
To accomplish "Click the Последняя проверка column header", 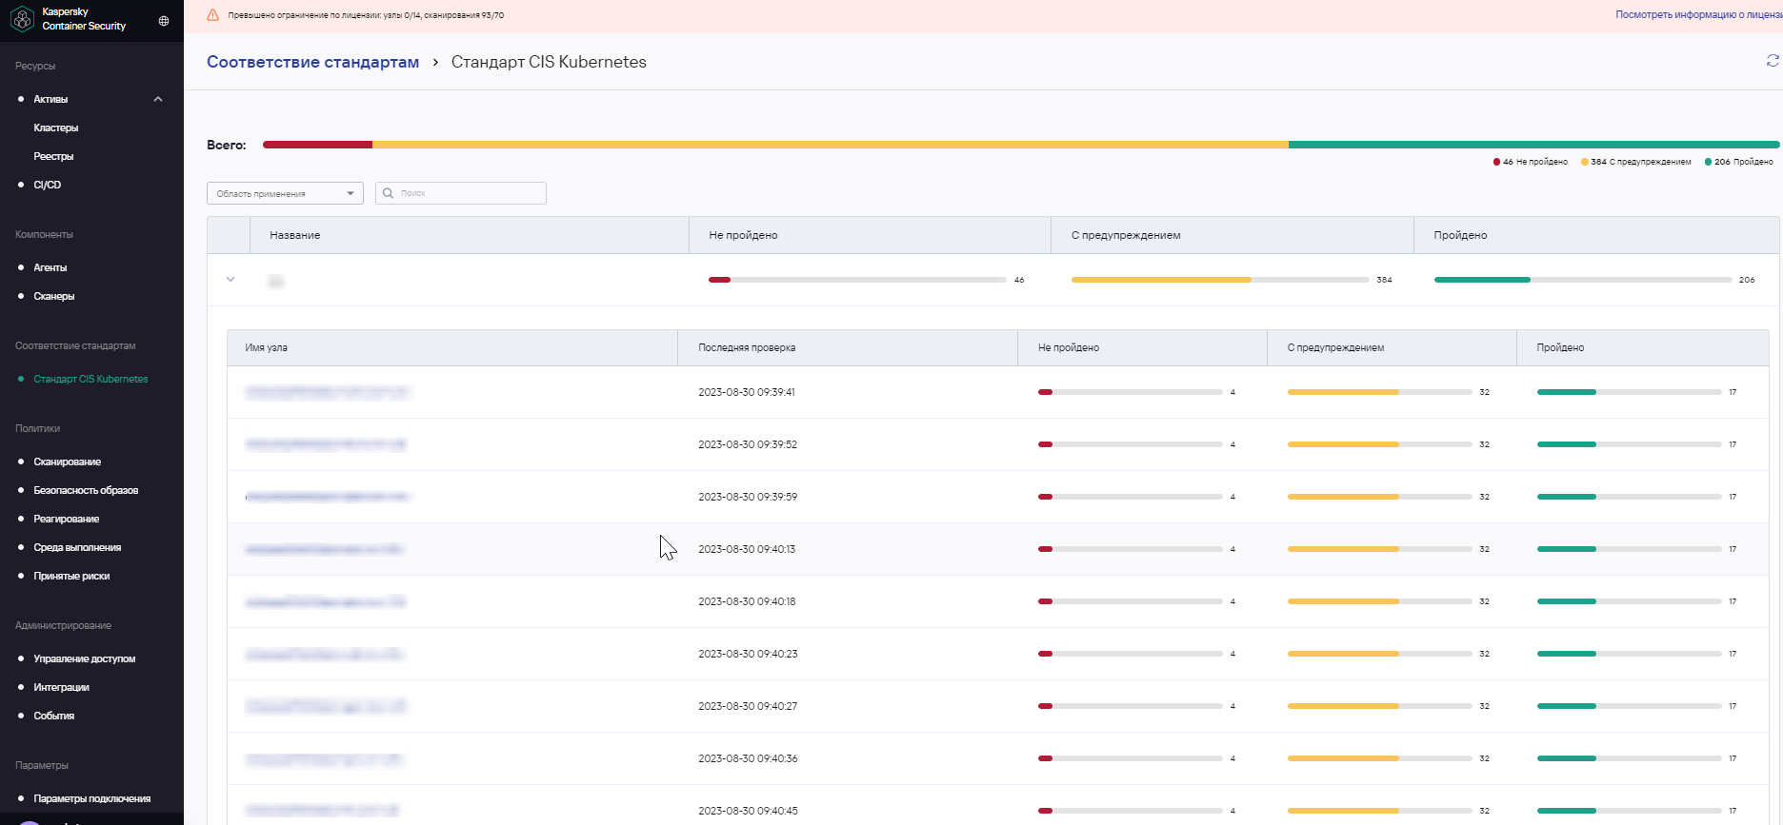I will [747, 347].
